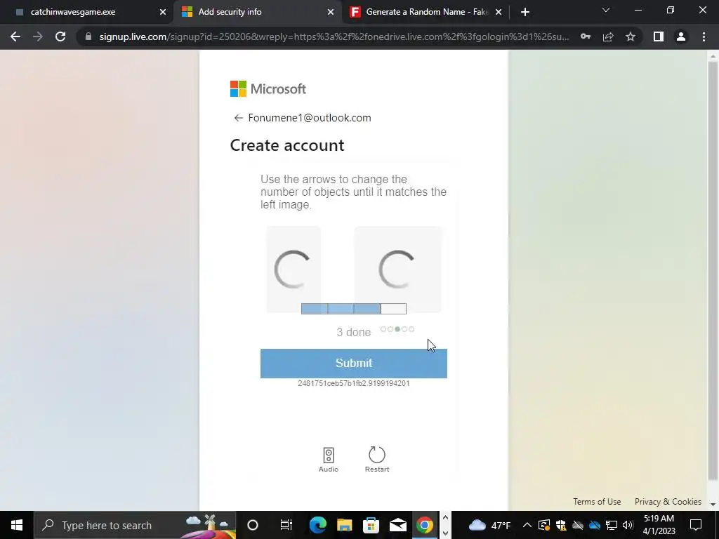The height and width of the screenshot is (539, 719).
Task: Switch to Generate a Random Name tab
Action: tap(426, 12)
